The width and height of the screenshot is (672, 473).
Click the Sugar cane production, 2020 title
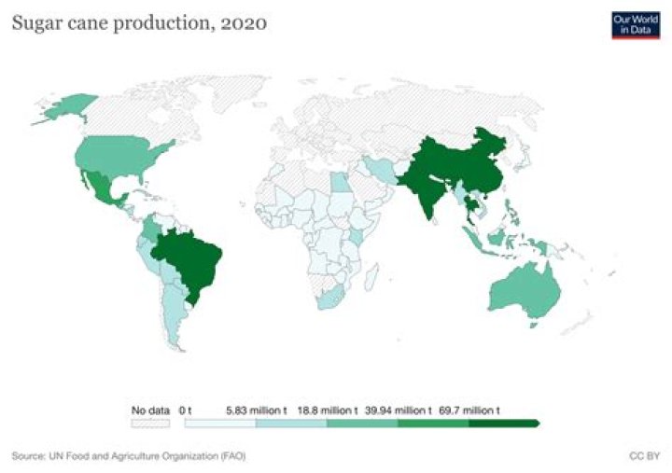pyautogui.click(x=139, y=23)
